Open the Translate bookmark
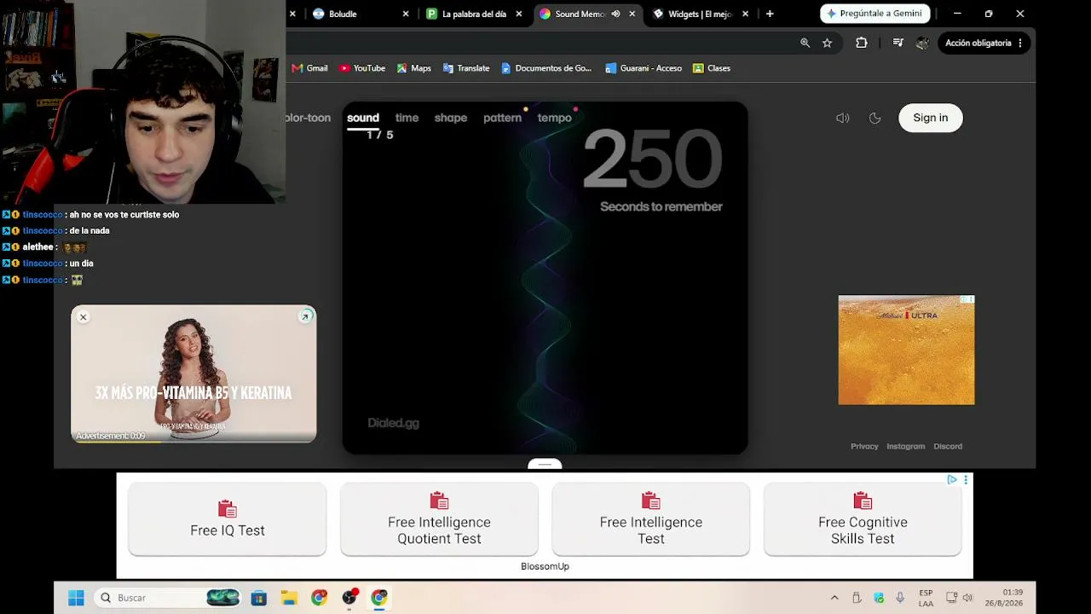The height and width of the screenshot is (614, 1091). tap(465, 68)
